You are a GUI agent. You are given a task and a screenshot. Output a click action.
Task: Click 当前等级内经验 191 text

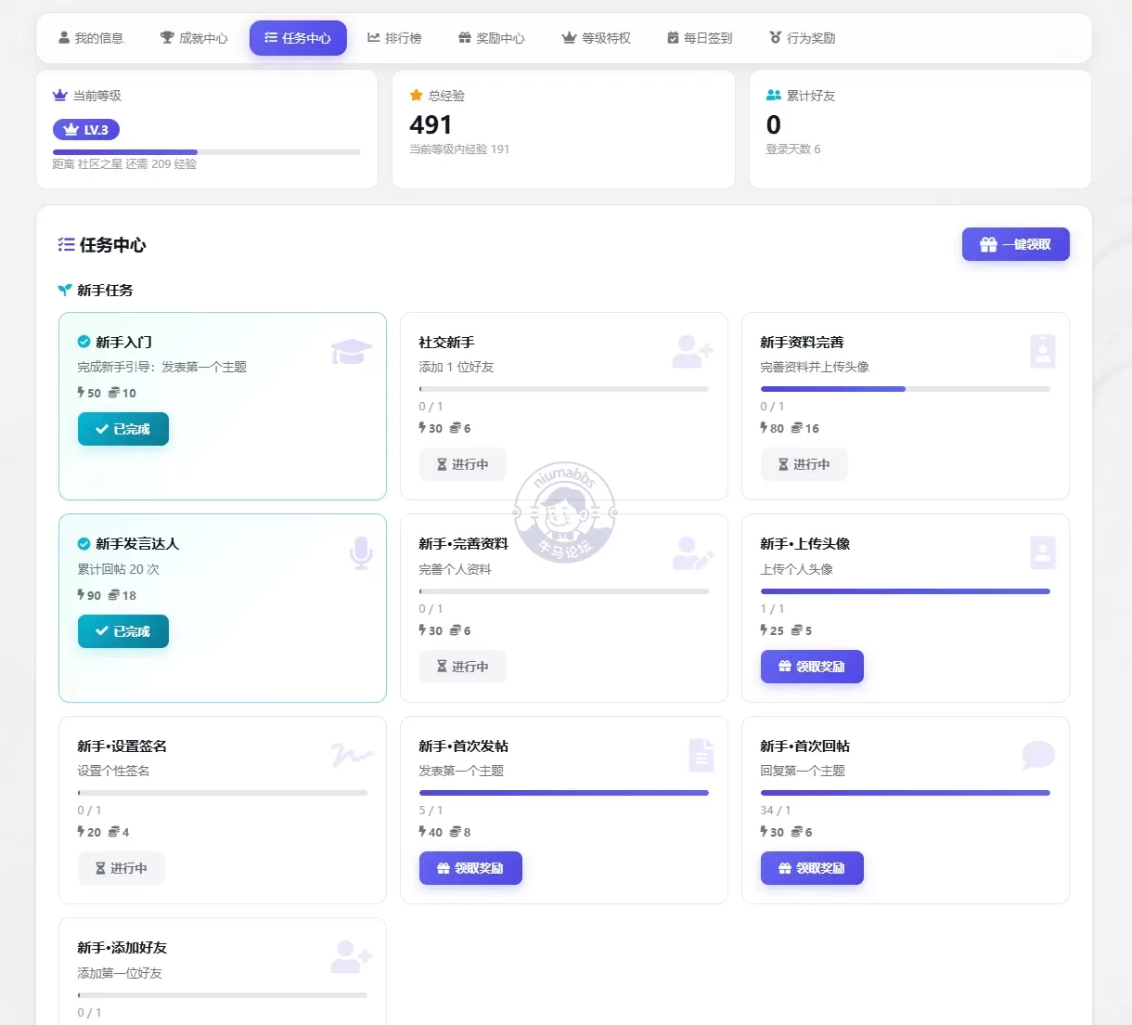(459, 149)
